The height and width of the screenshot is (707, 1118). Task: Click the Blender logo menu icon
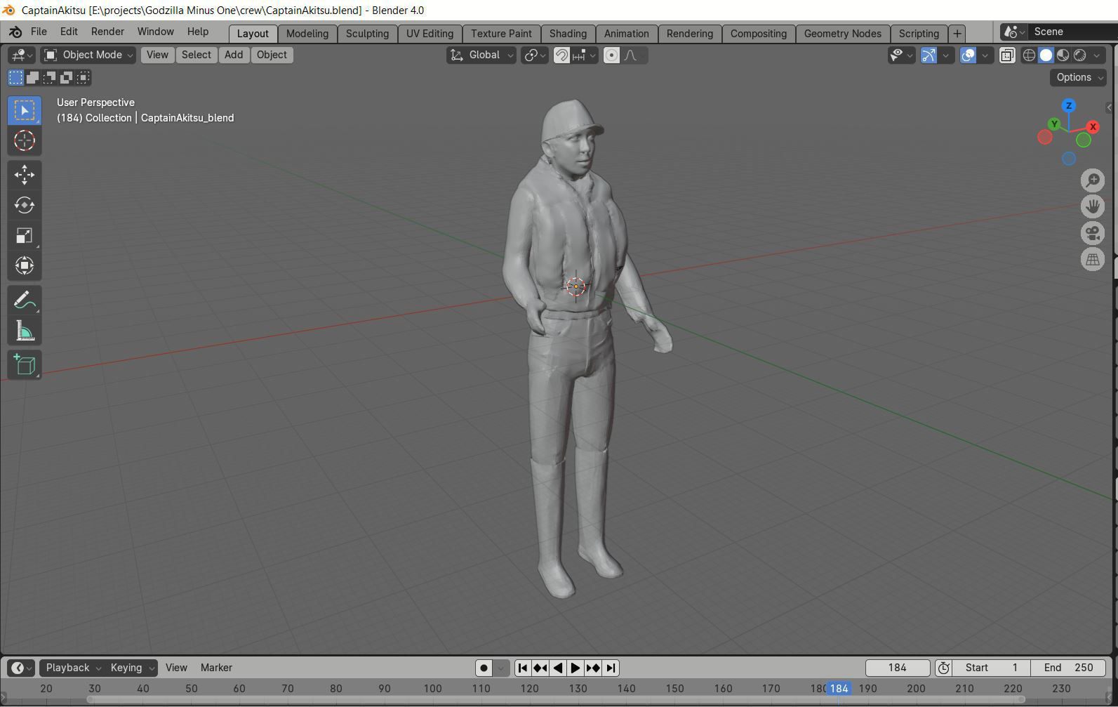(x=15, y=32)
